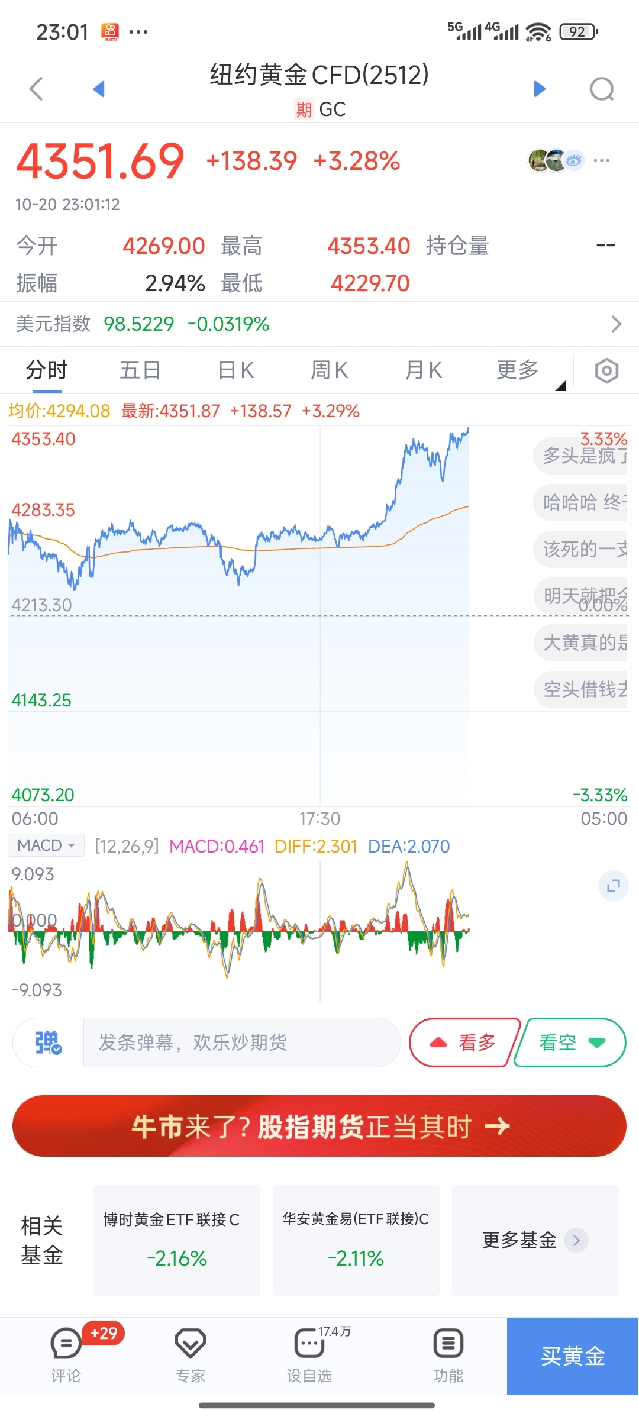Open the MACD indicator dropdown
639x1420 pixels.
point(46,845)
